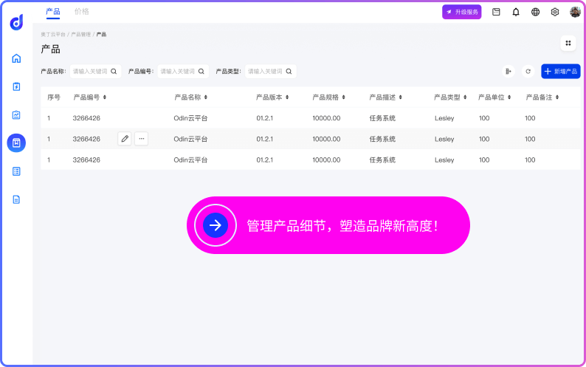Open the user avatar menu
Viewport: 586px width, 367px height.
pos(575,12)
